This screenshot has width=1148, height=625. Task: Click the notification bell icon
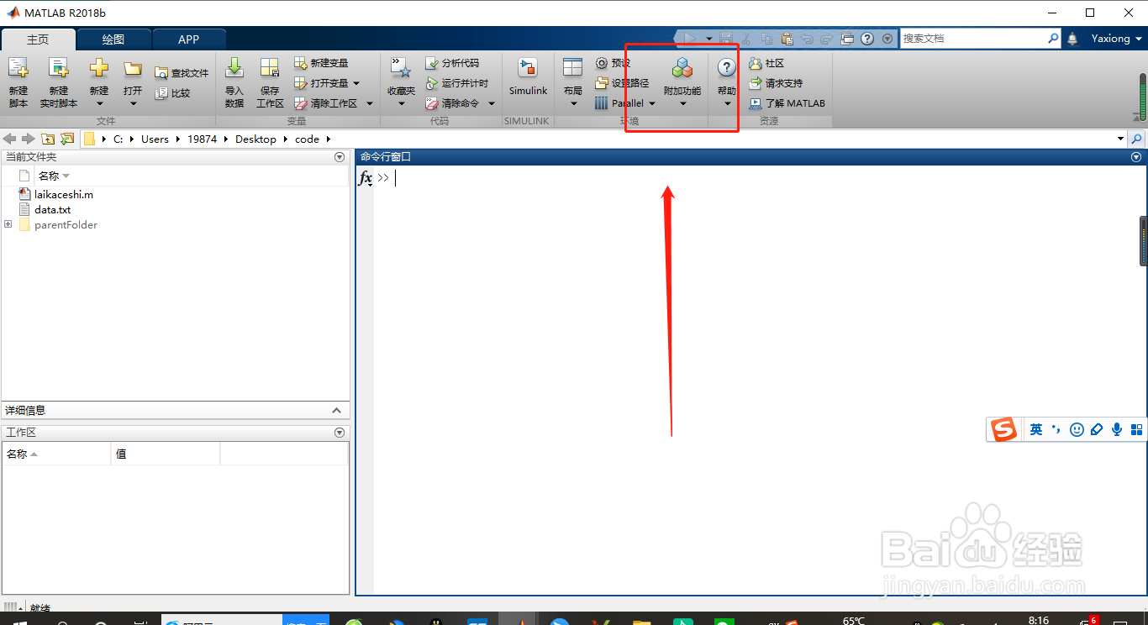pos(1072,39)
